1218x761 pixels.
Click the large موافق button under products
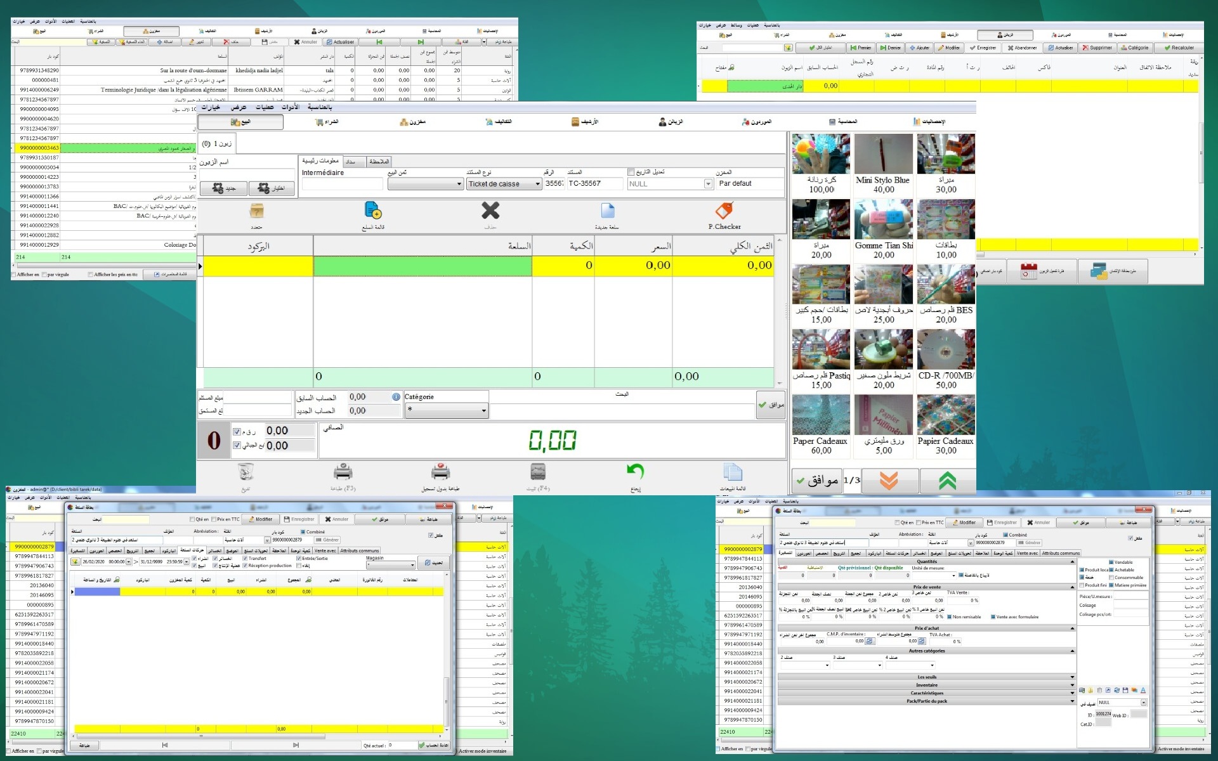(816, 480)
